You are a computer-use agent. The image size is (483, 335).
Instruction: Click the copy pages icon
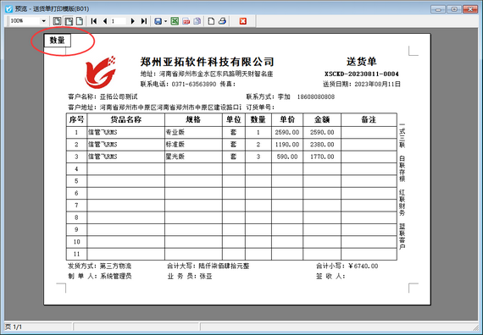pos(197,21)
